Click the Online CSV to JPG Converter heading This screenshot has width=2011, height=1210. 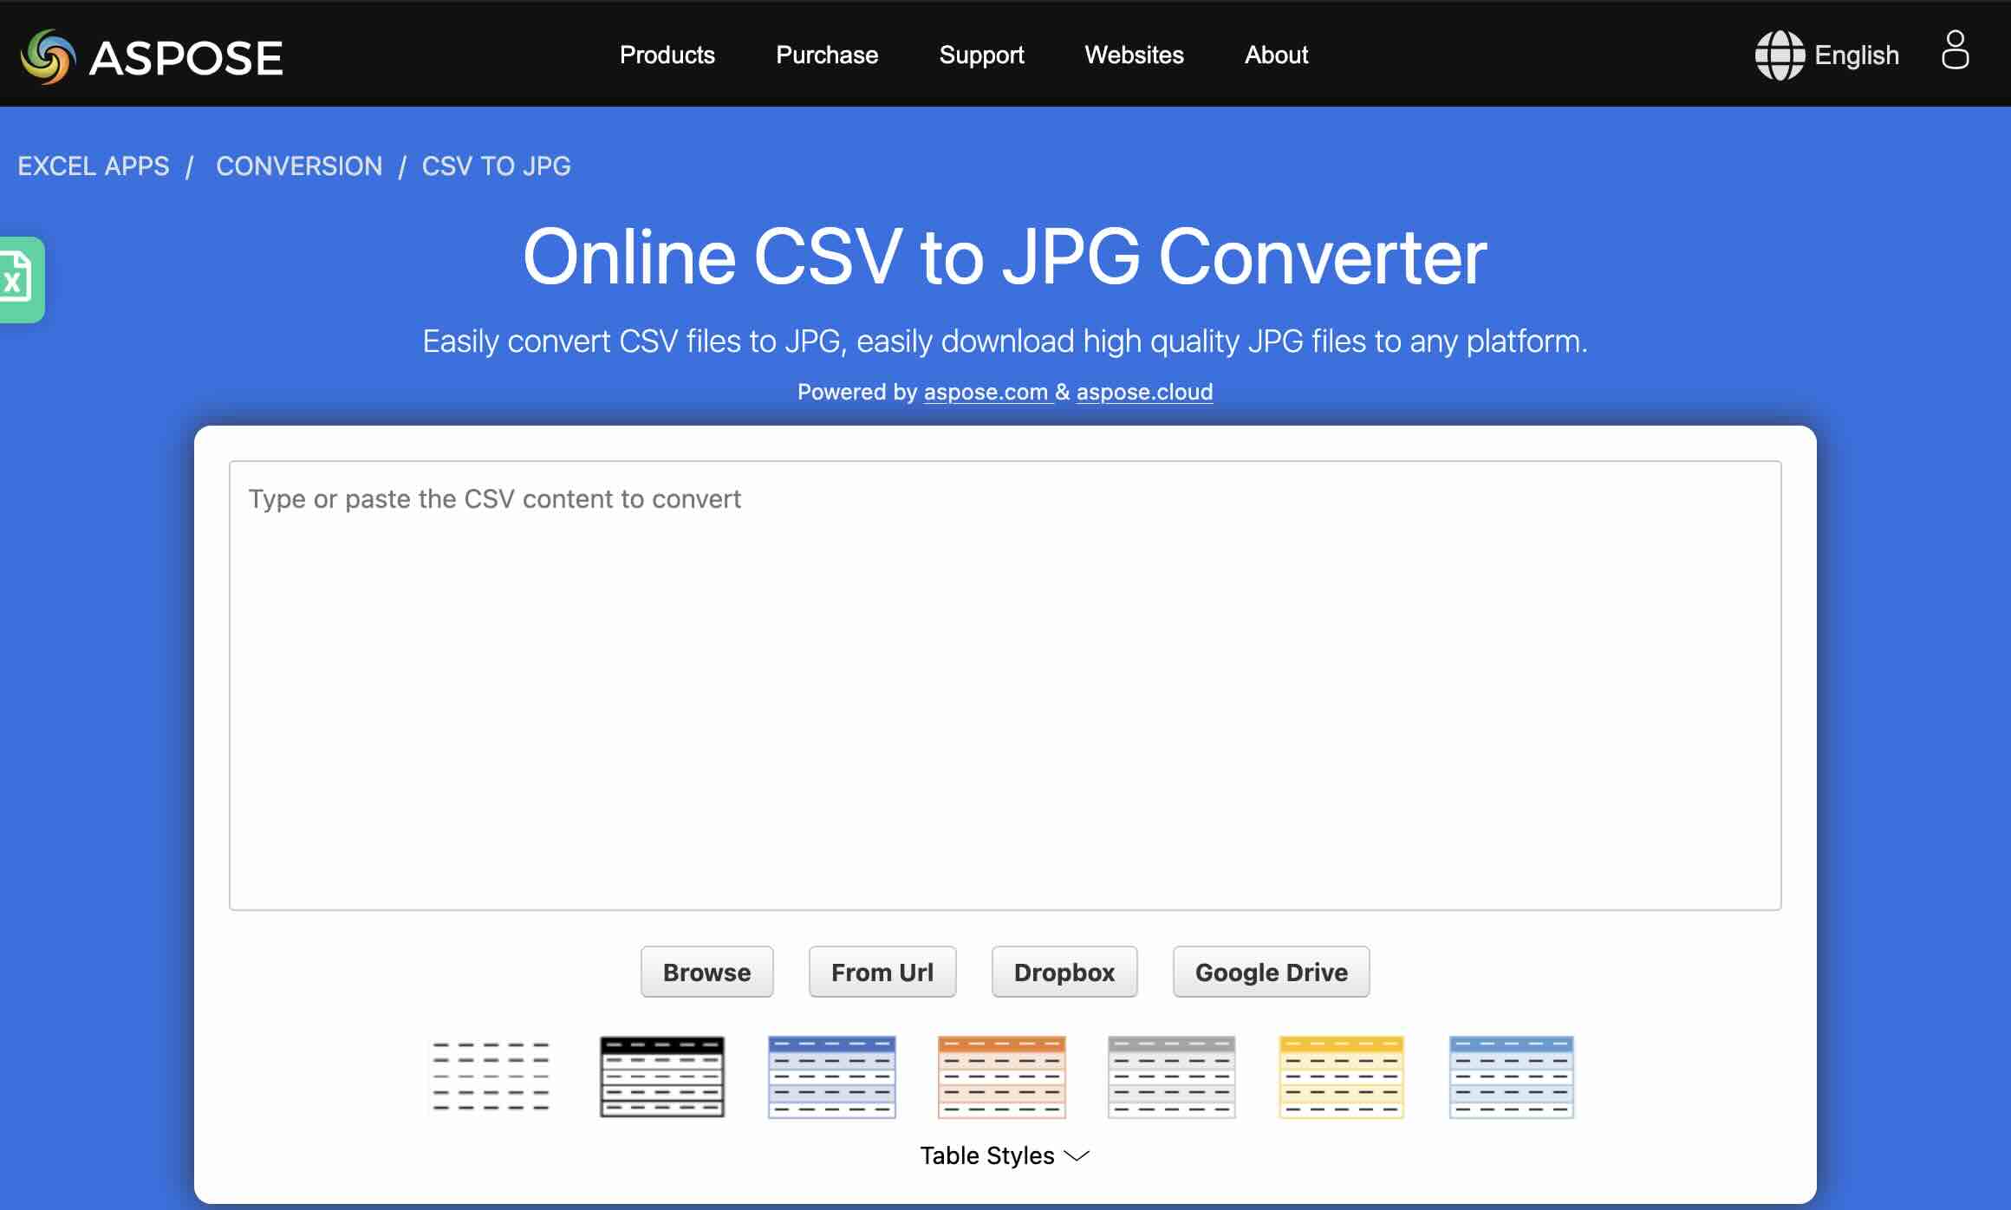click(x=1005, y=257)
